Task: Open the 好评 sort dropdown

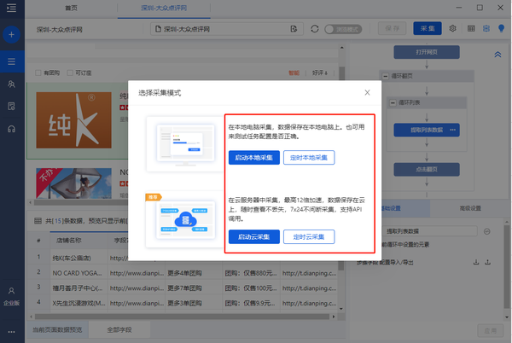Action: [x=320, y=73]
